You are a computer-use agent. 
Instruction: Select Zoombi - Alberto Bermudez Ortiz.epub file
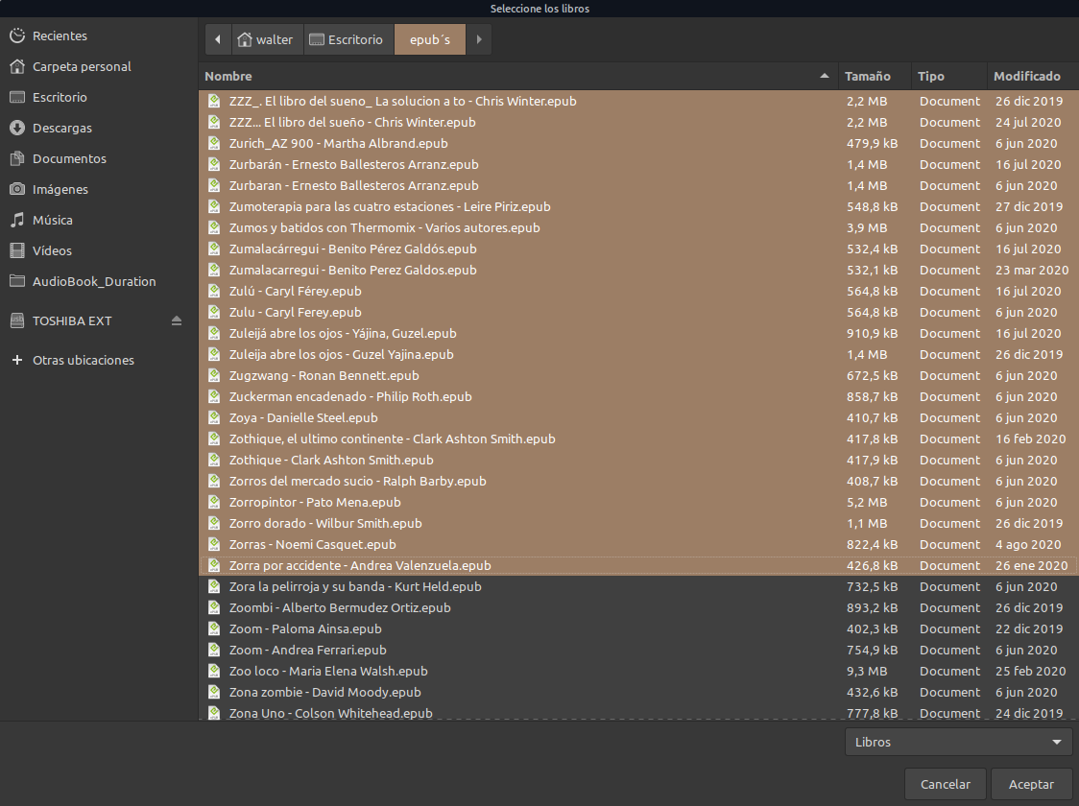(340, 608)
